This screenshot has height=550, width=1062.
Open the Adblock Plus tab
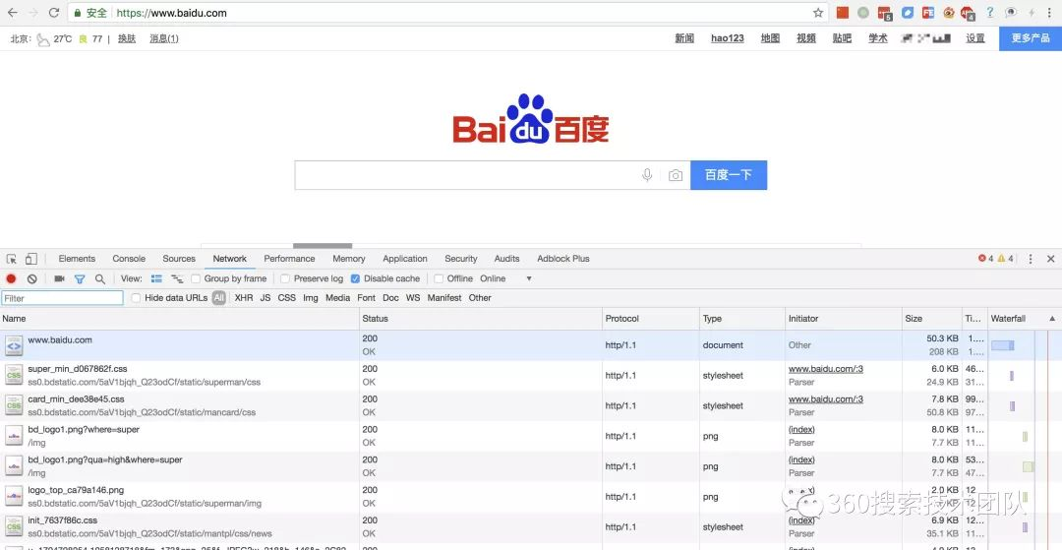563,259
